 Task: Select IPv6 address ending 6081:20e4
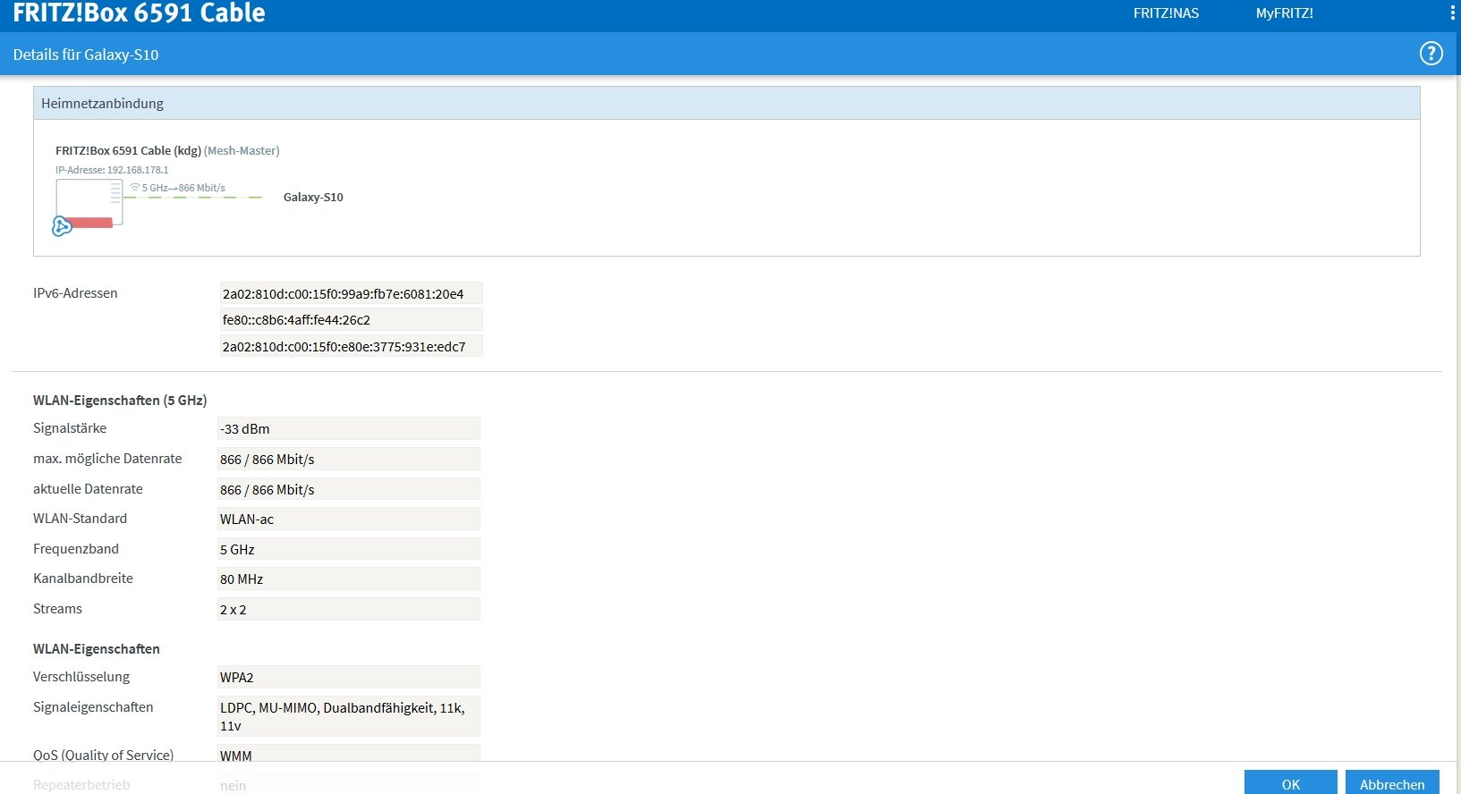click(x=351, y=293)
